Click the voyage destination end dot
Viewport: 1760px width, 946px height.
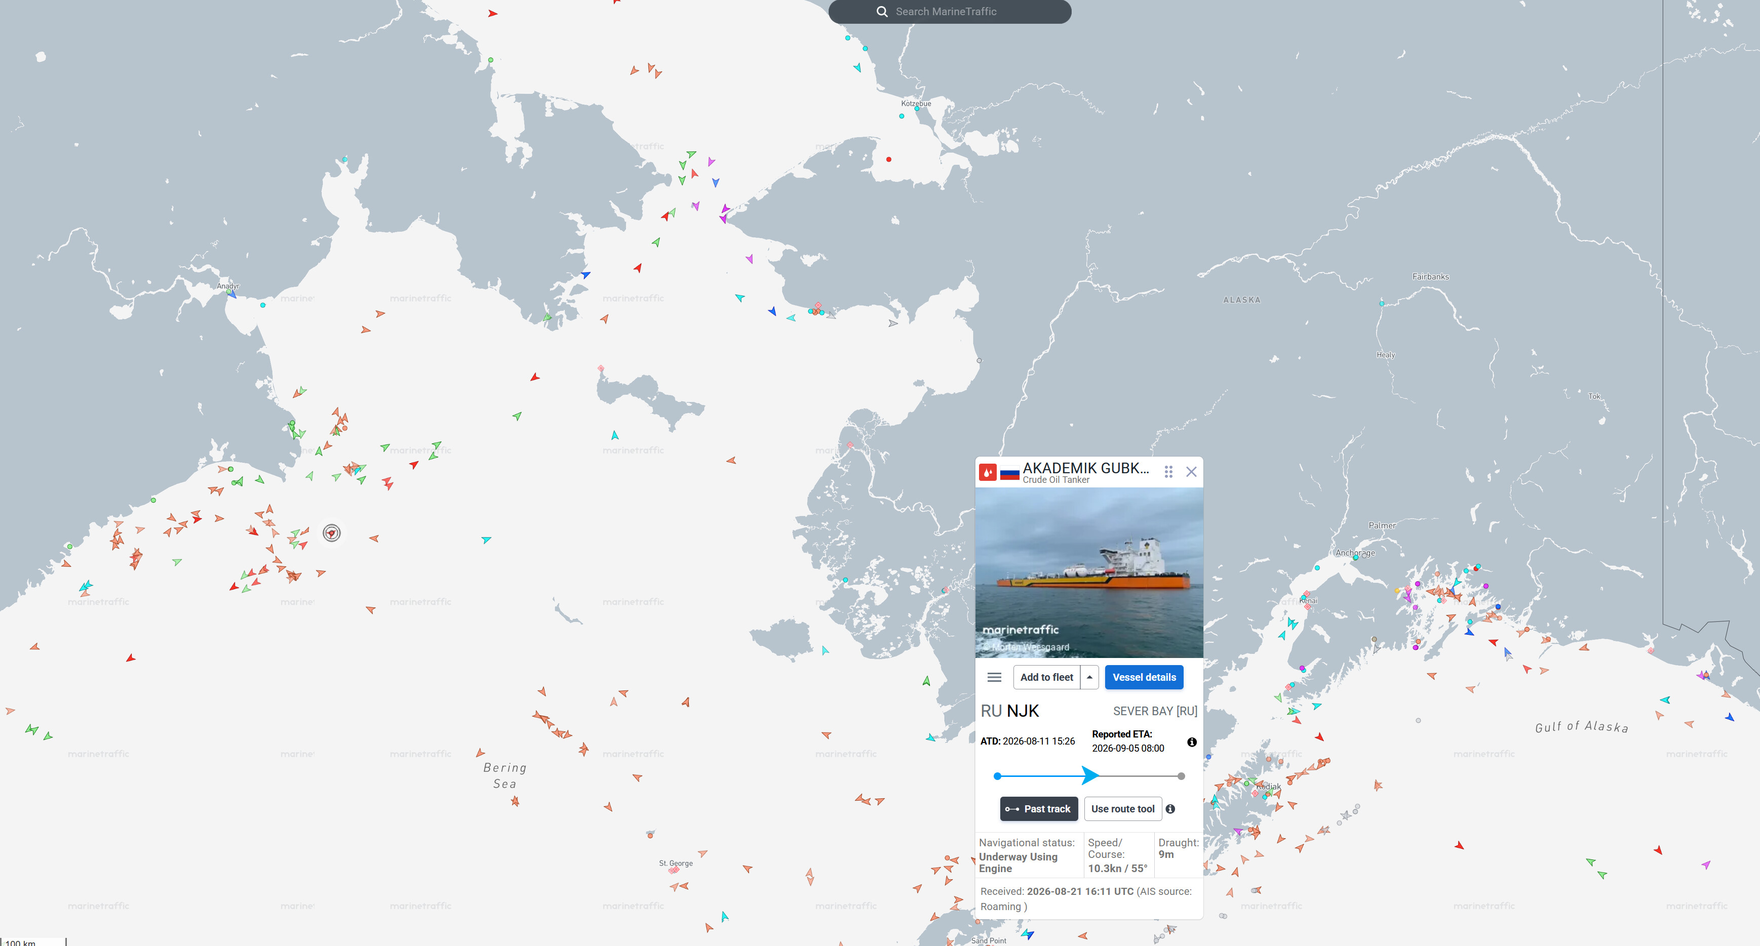pos(1181,776)
